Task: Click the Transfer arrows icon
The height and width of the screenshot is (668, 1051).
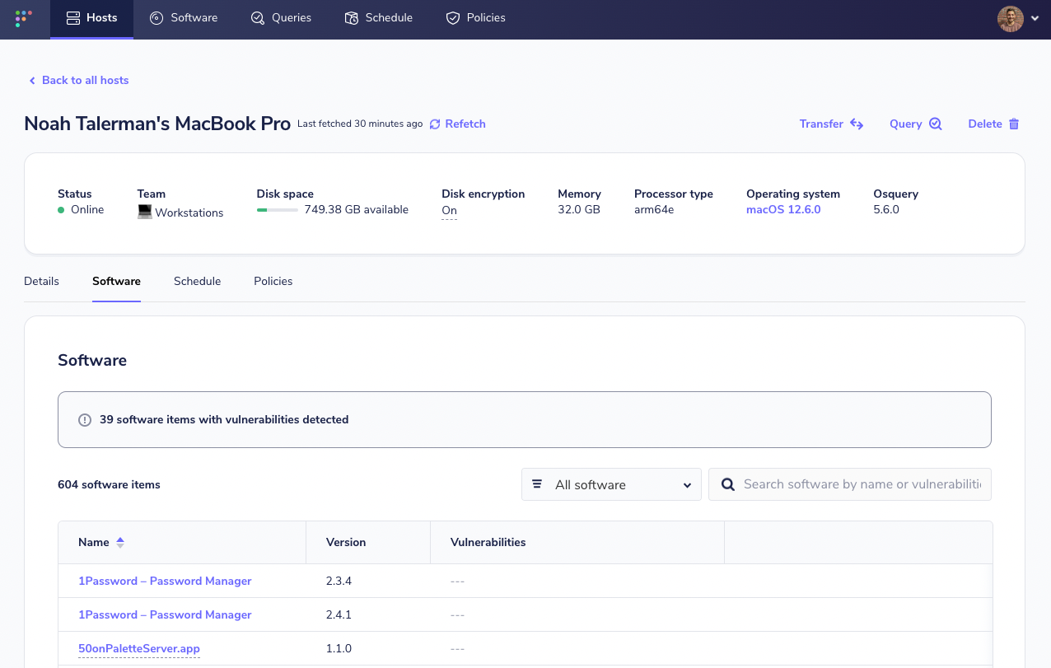Action: (x=855, y=124)
